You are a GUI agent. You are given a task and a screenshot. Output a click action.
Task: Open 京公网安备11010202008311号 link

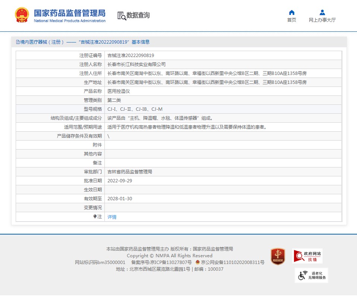(x=232, y=262)
